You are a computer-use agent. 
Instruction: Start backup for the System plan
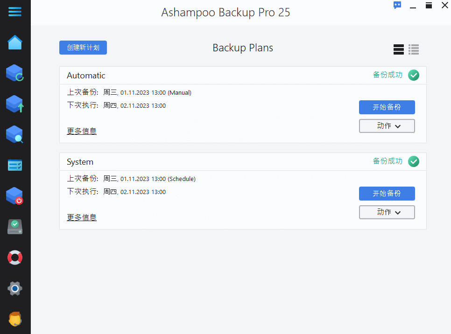(x=387, y=193)
